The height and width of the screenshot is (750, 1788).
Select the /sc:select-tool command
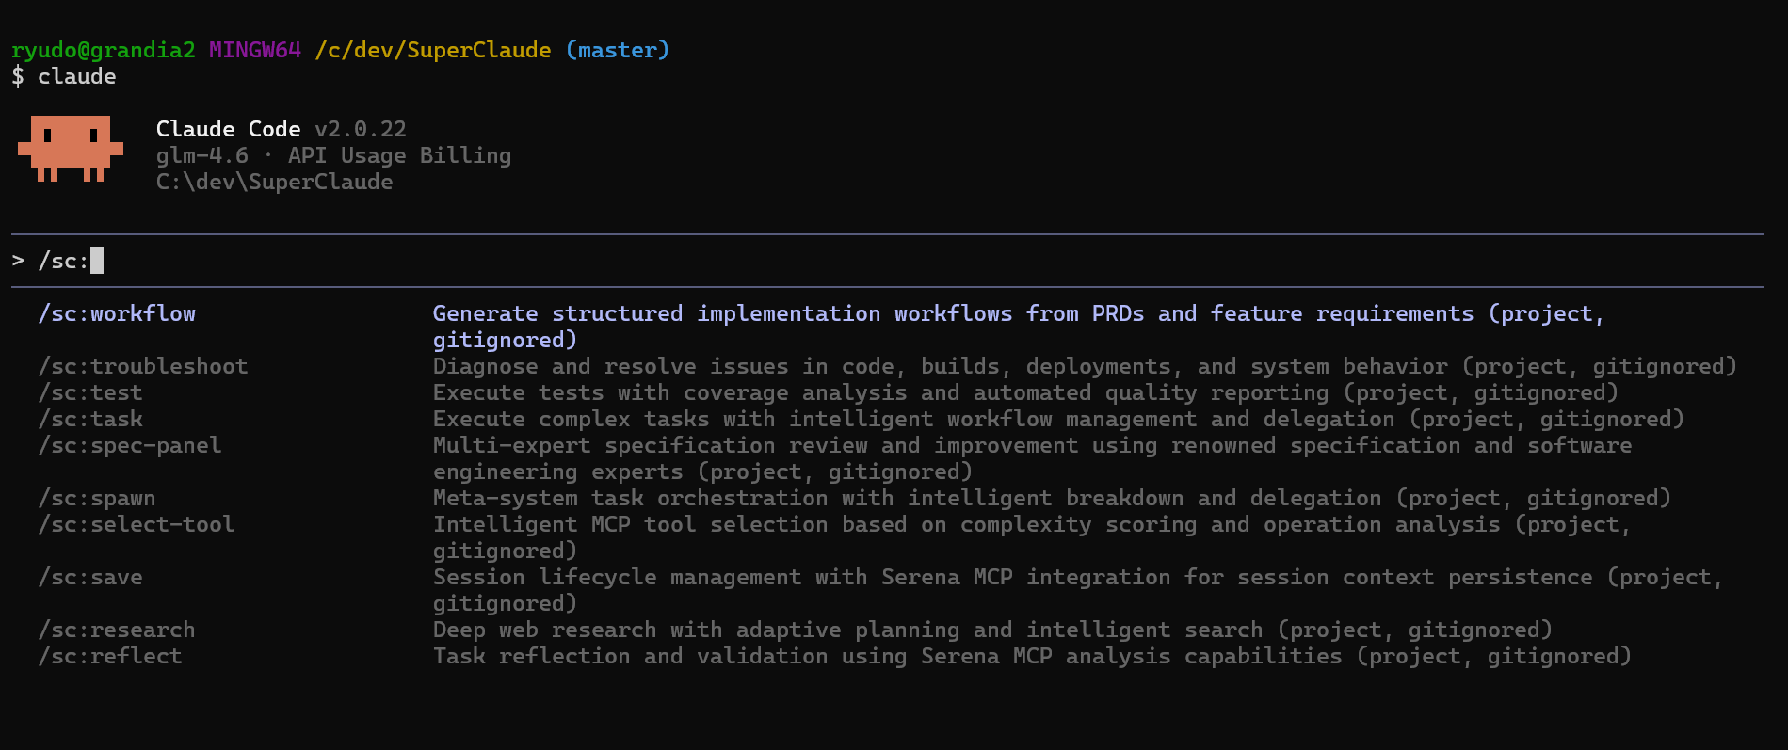coord(137,525)
